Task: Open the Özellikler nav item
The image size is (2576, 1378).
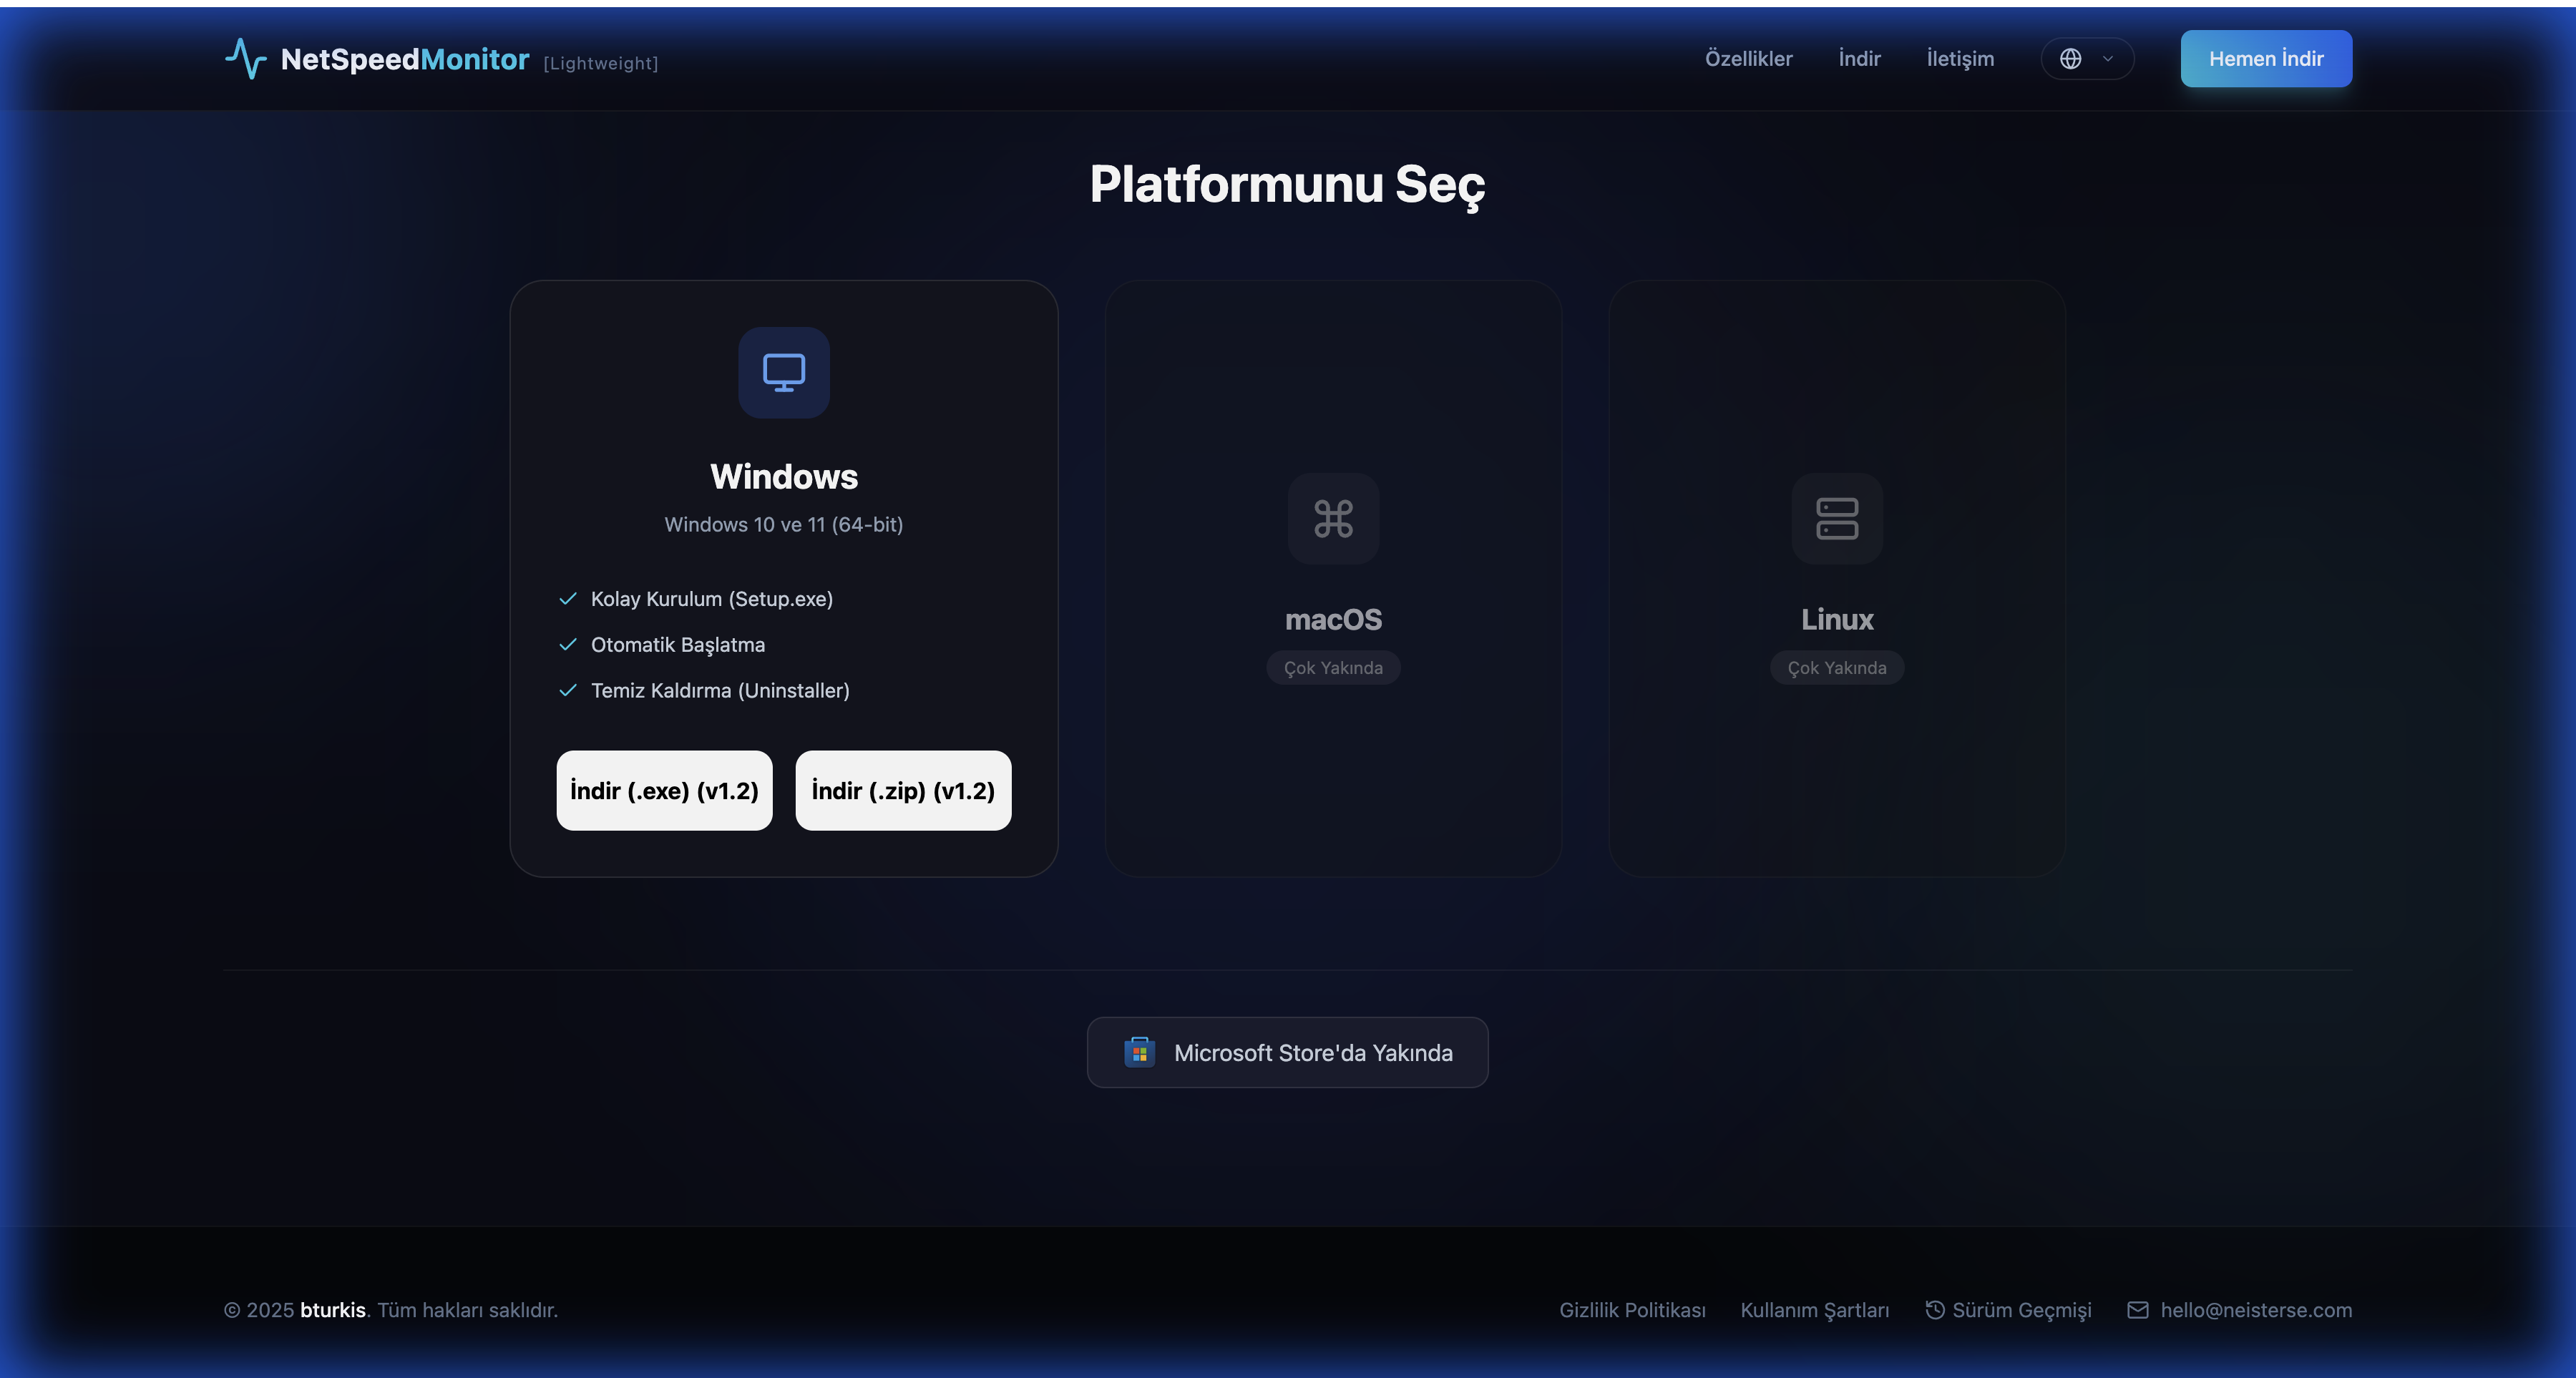Action: 1748,59
